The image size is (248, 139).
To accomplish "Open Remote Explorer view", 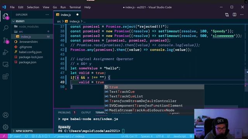I will (5, 64).
